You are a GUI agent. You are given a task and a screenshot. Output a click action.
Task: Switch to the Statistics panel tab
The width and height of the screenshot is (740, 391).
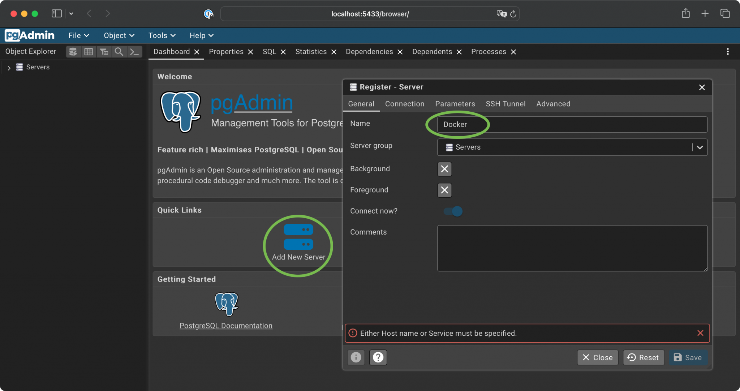[x=311, y=52]
